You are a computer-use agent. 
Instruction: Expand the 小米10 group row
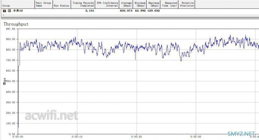pyautogui.click(x=9, y=11)
